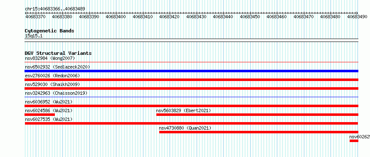Click ruler position 40683460
Viewport: 370px width, 157px height.
tap(277, 17)
